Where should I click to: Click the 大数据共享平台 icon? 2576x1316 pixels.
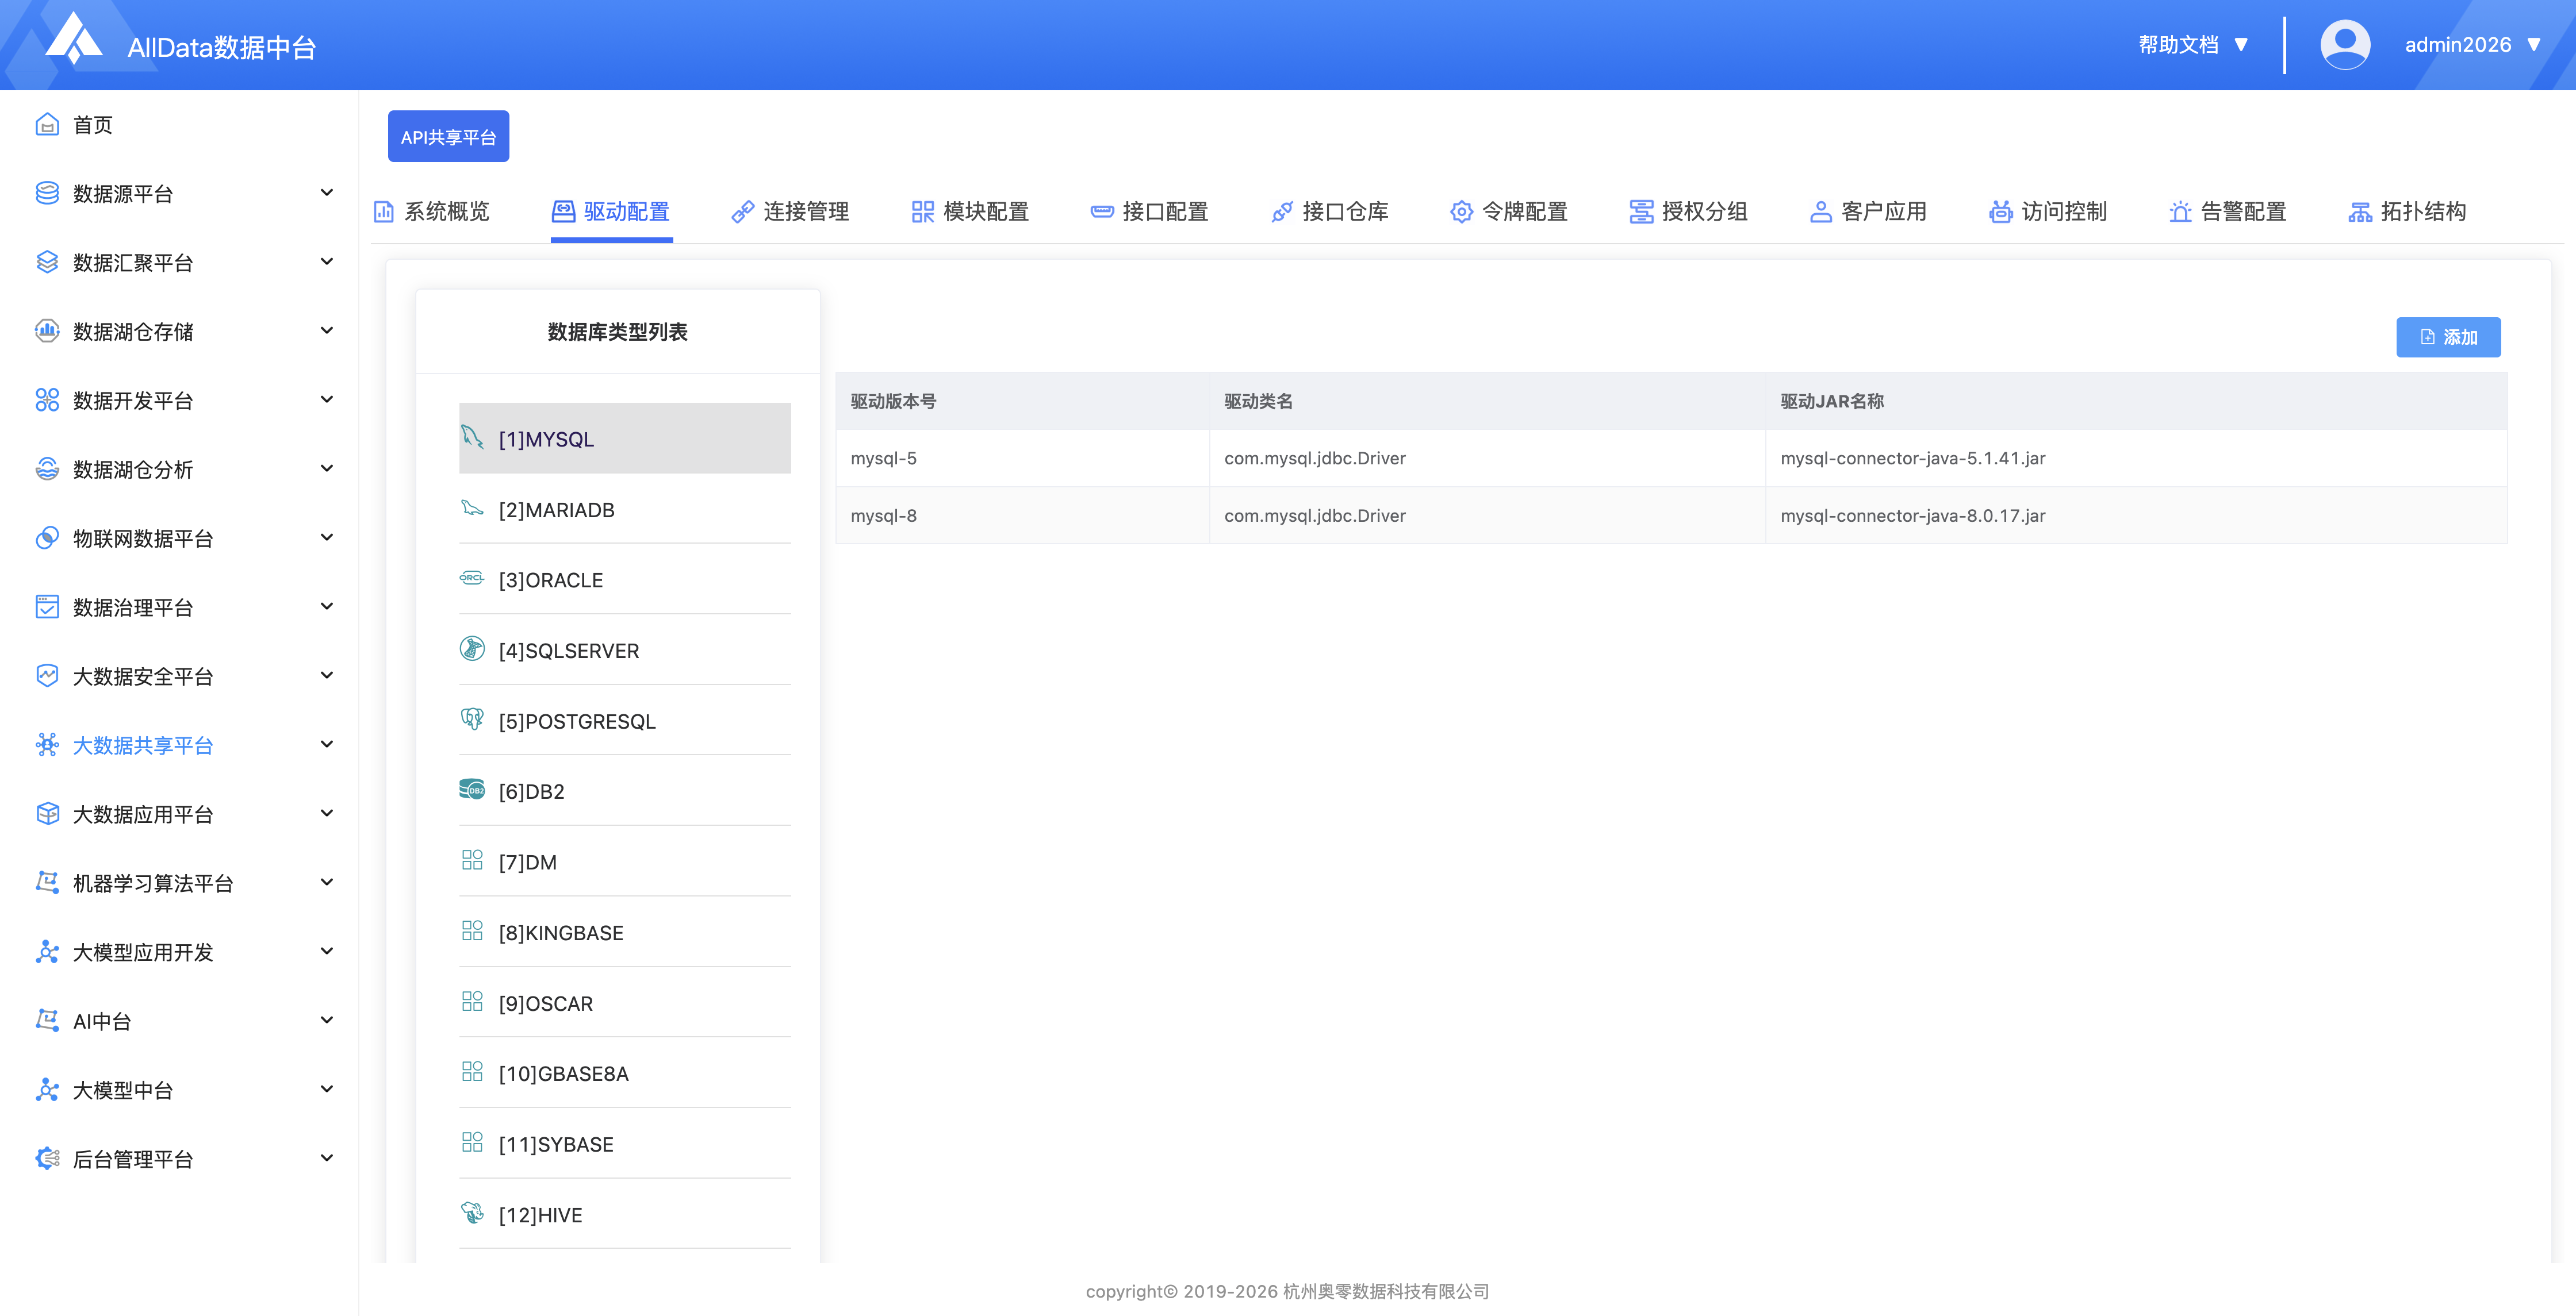click(x=47, y=744)
